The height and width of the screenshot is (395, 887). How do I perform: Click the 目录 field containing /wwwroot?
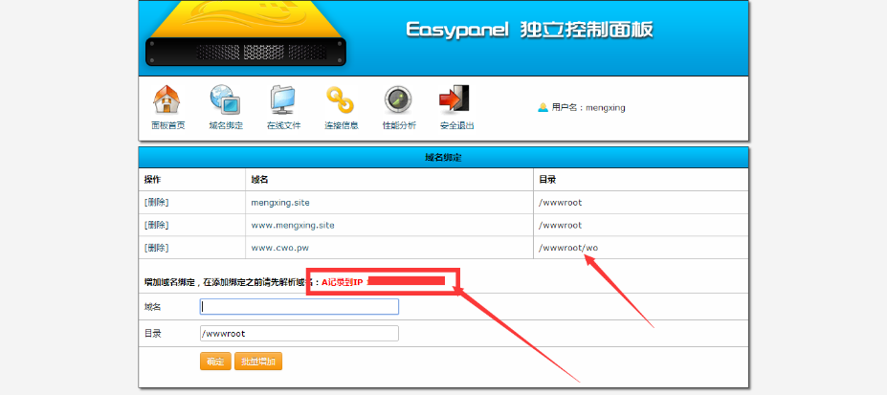pyautogui.click(x=299, y=334)
